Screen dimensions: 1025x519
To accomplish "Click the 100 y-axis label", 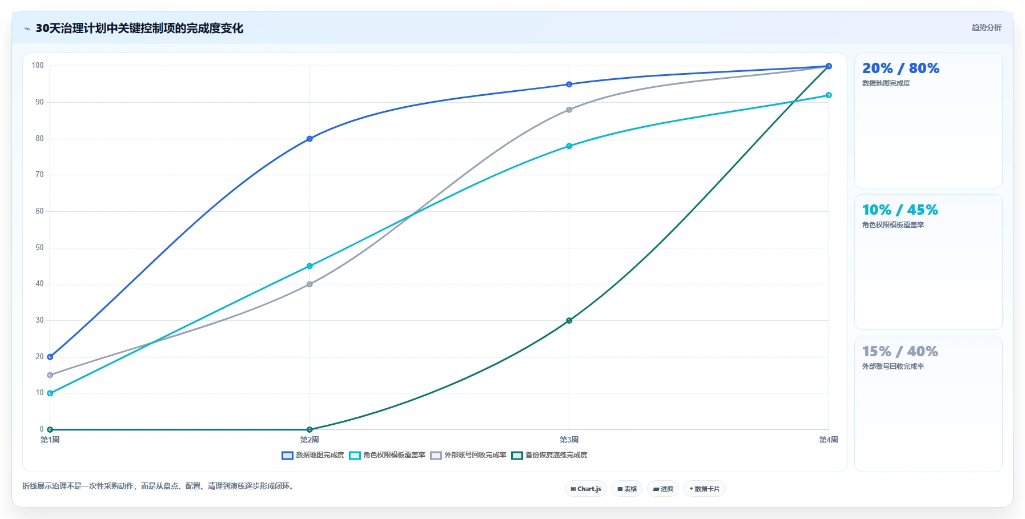I will tap(38, 66).
